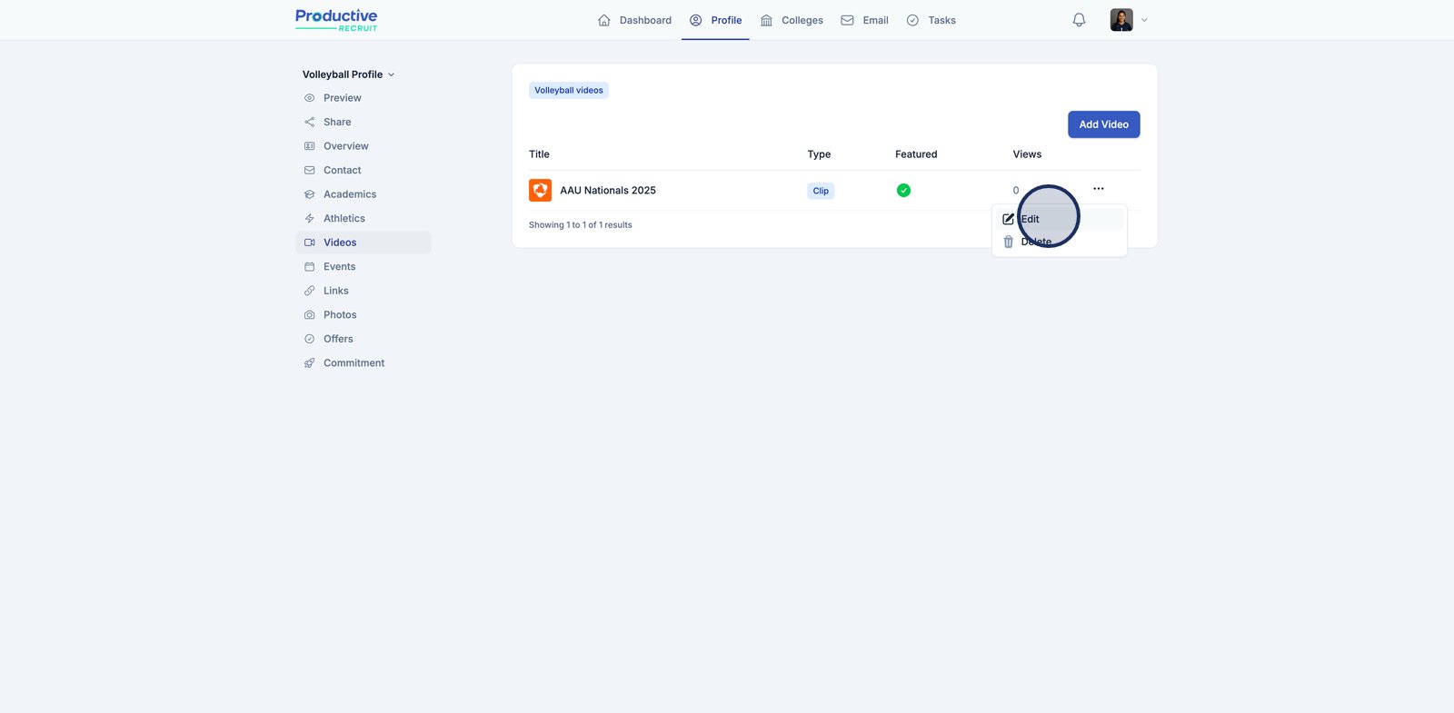Toggle the green Featured checkmark
1454x713 pixels.
coord(903,191)
